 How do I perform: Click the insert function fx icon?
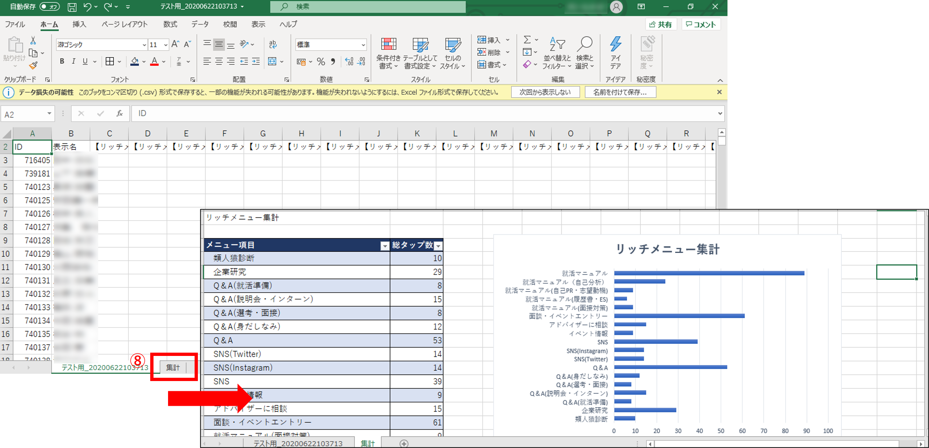click(119, 114)
